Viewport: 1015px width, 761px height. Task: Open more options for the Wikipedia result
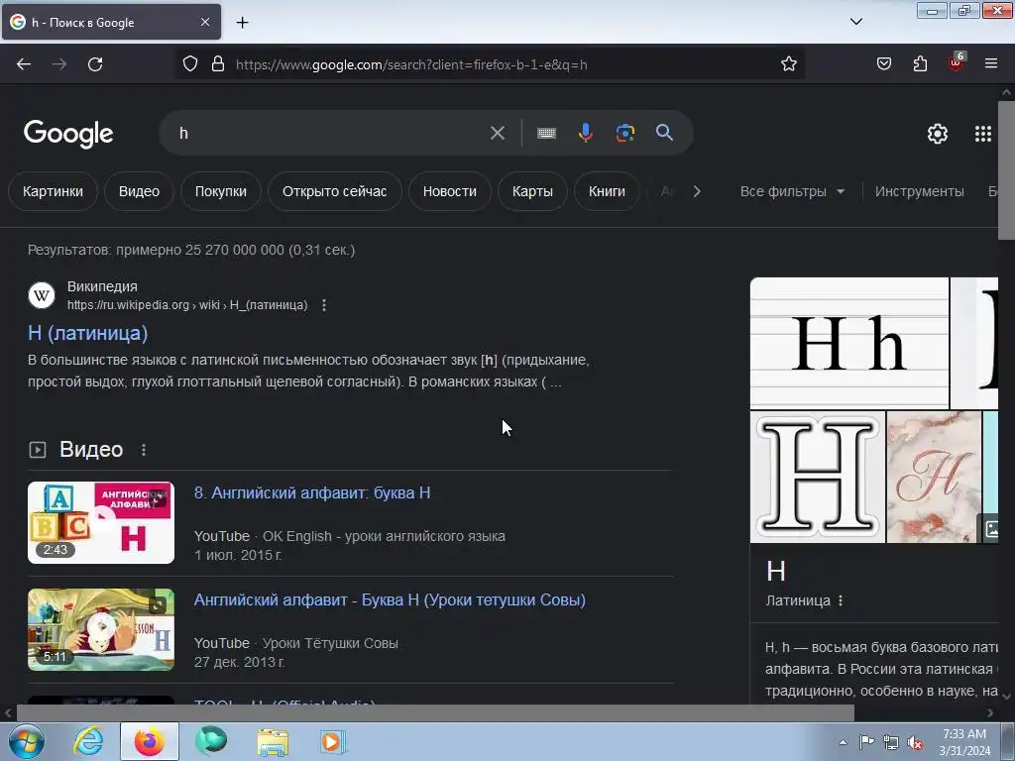pyautogui.click(x=324, y=305)
